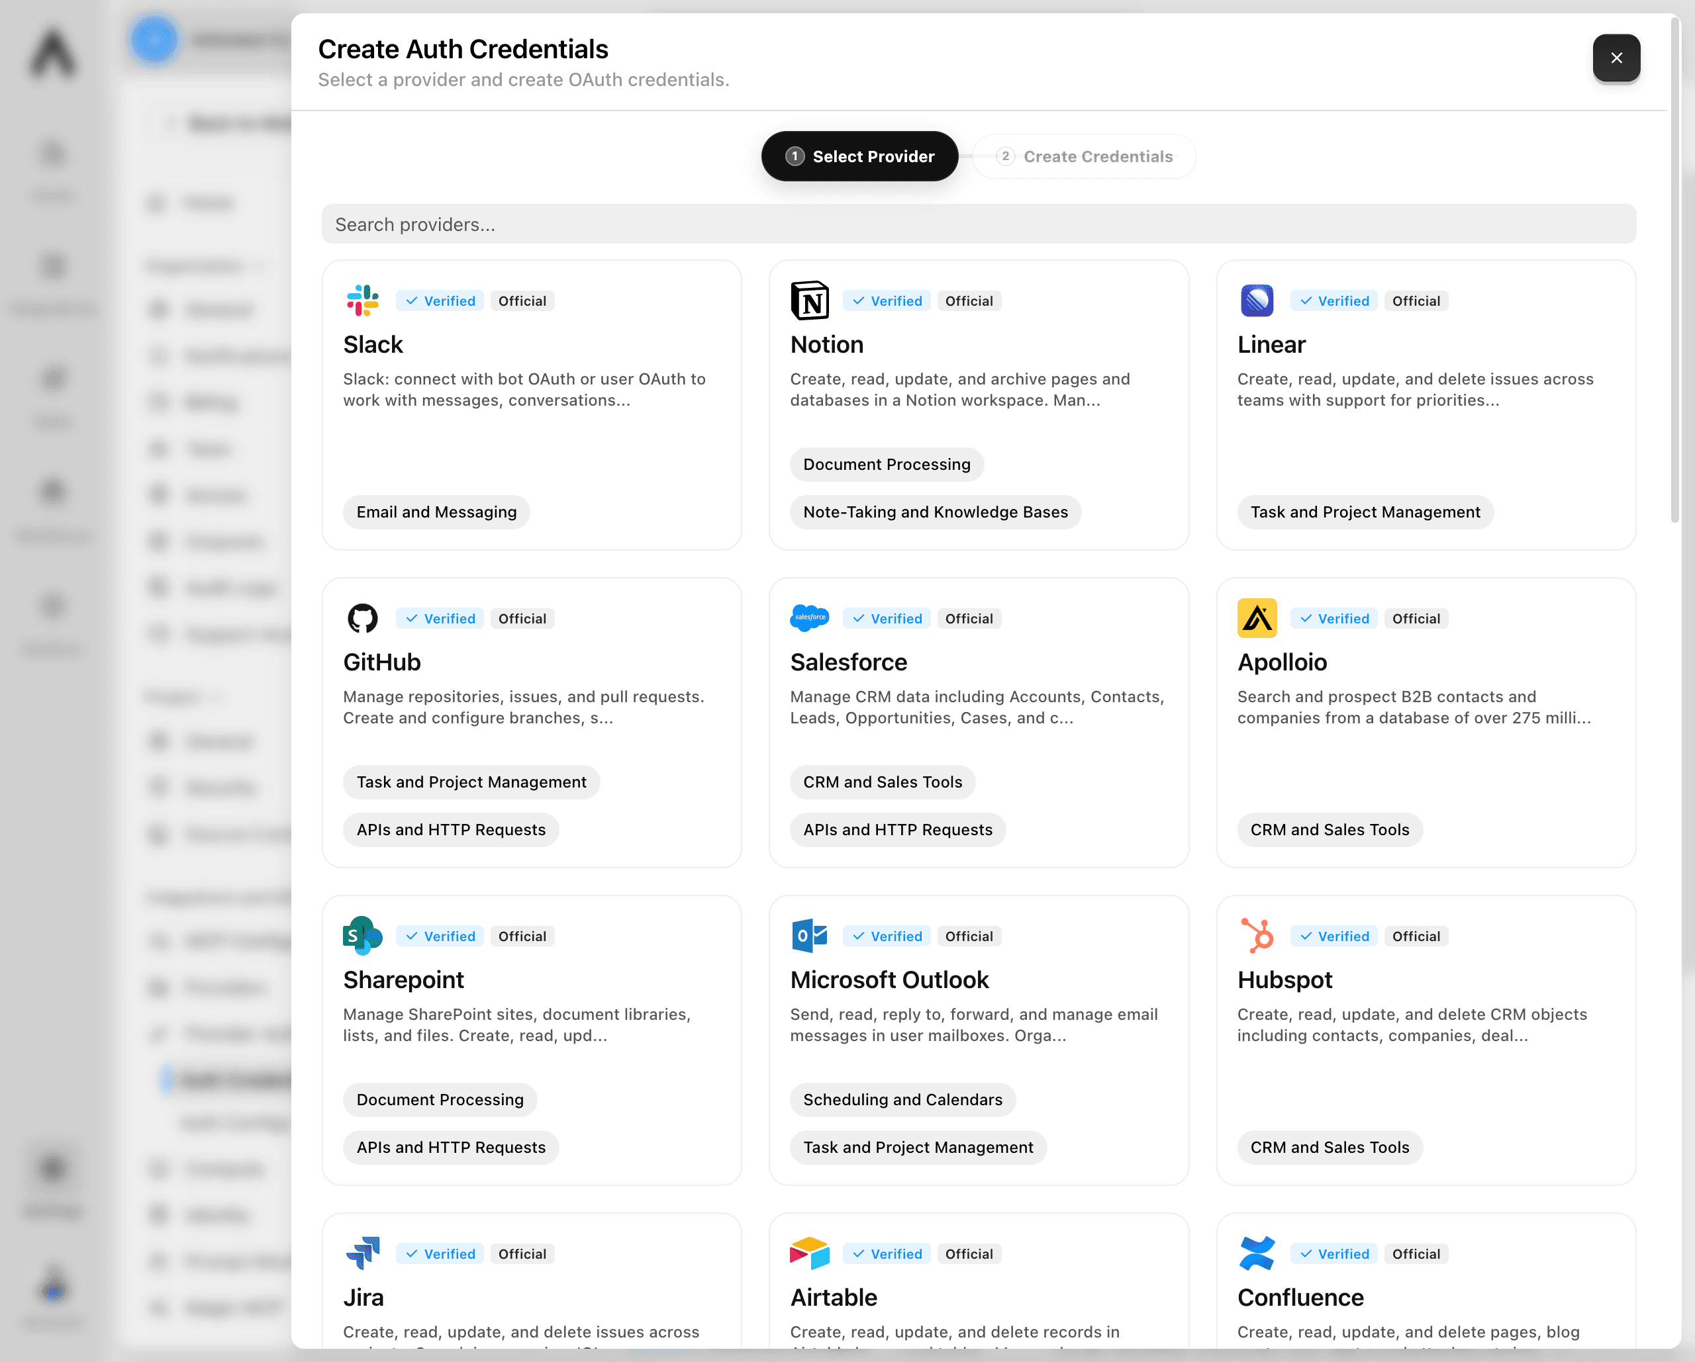The image size is (1695, 1362).
Task: Click CRM and Sales Tools tag on Apolloio
Action: (1329, 829)
